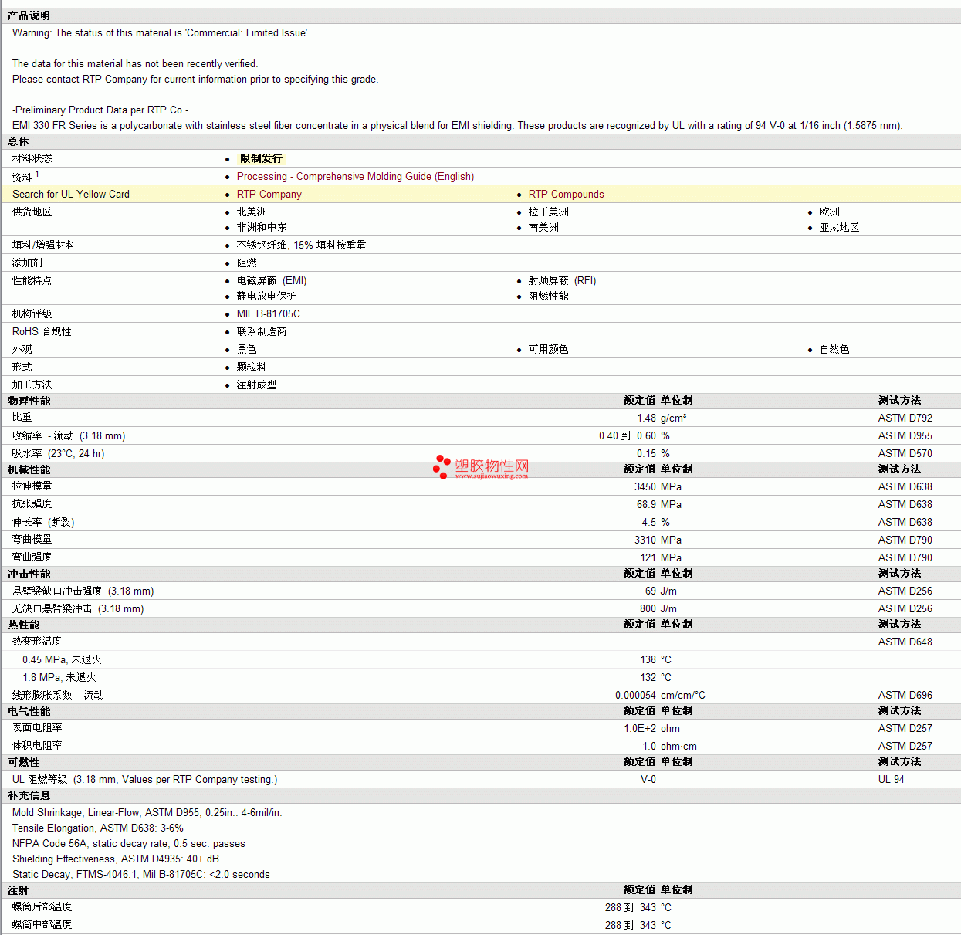Click the '121' flexural strength value
The image size is (961, 935).
pos(648,557)
